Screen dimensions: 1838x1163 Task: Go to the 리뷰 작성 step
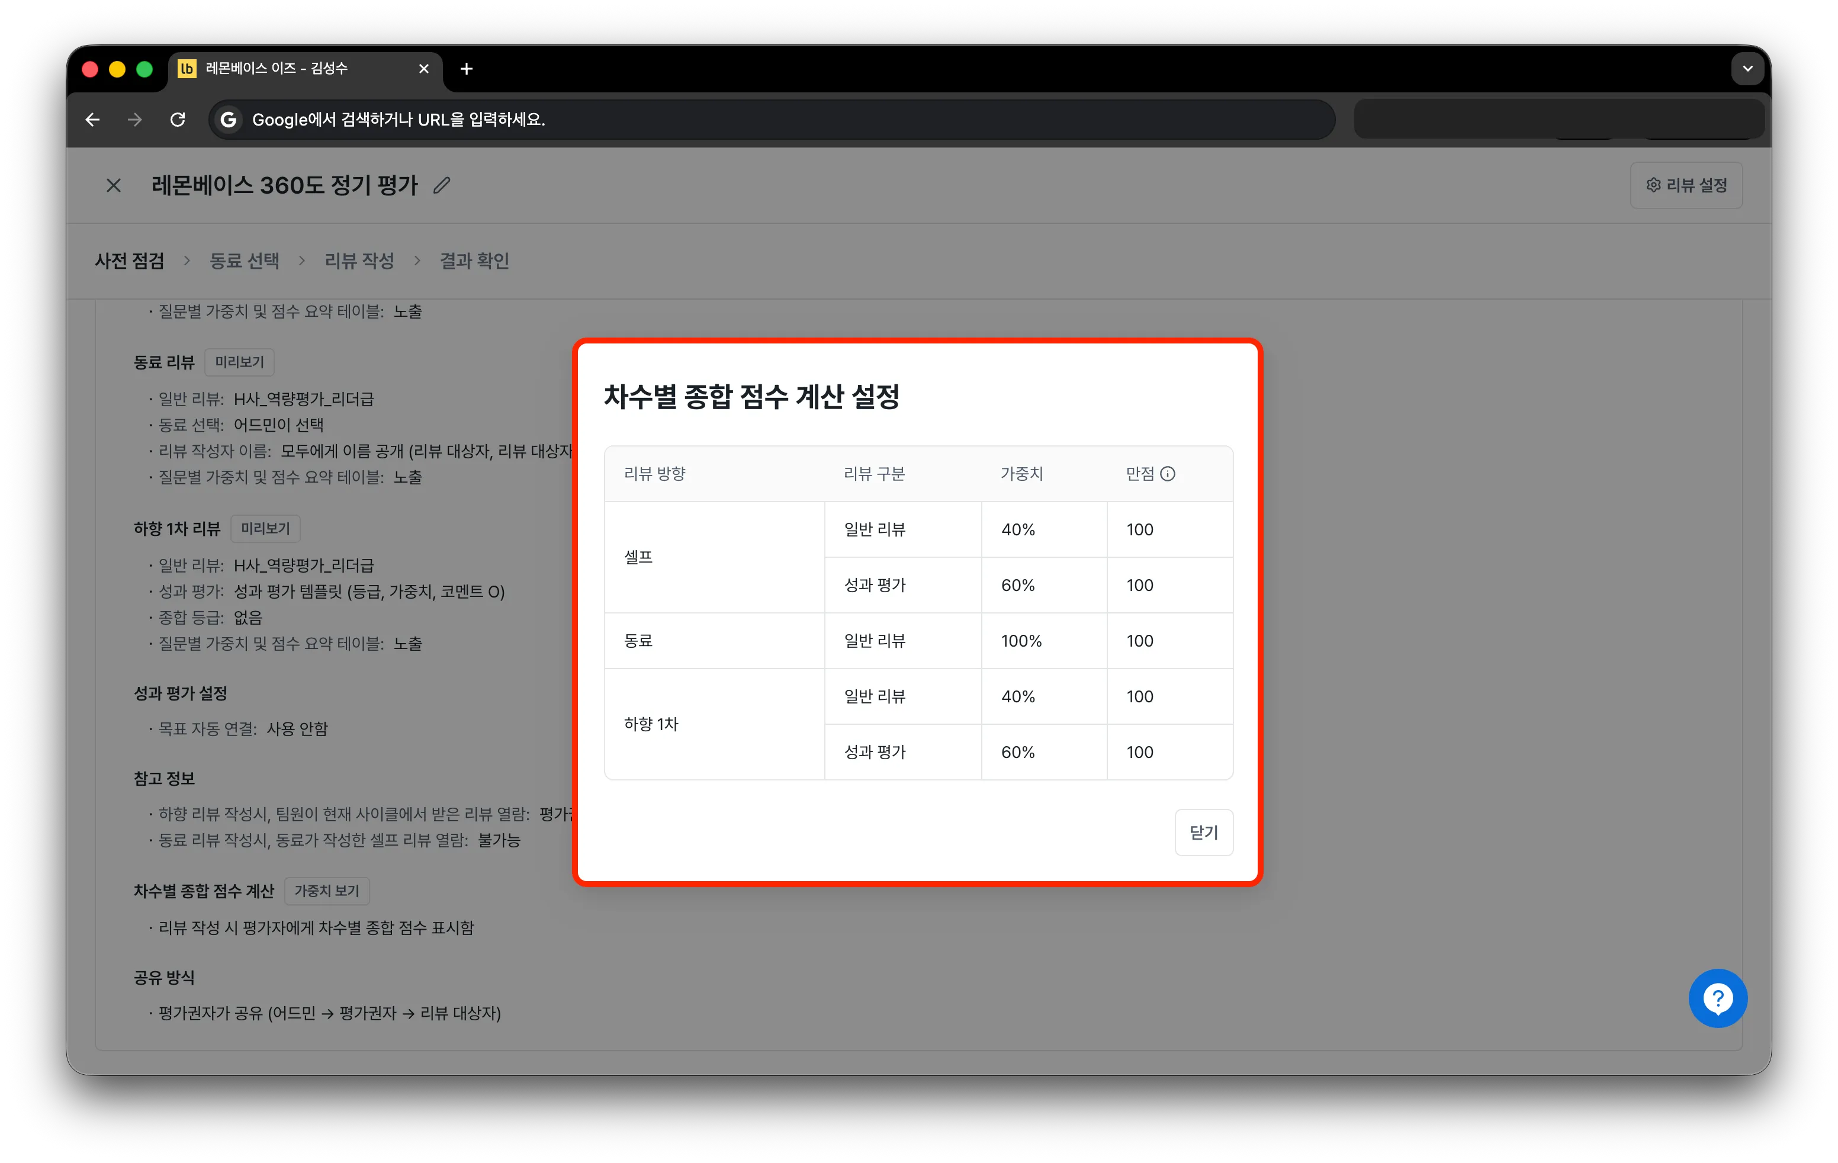pyautogui.click(x=359, y=261)
